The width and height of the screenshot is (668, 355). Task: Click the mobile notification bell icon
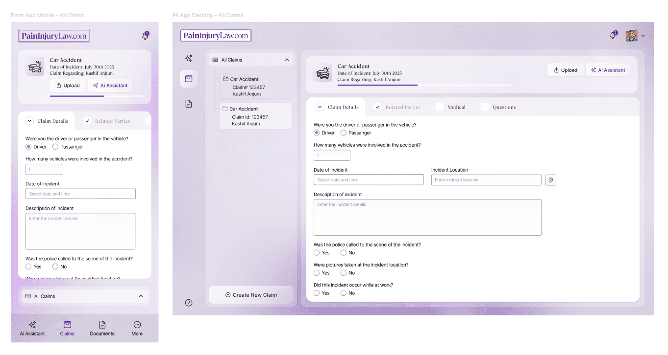[145, 36]
